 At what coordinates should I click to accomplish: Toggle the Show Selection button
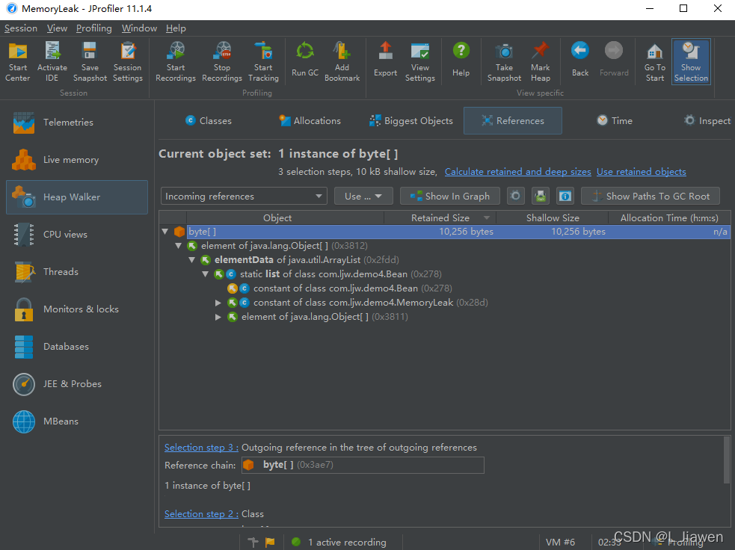pos(691,62)
